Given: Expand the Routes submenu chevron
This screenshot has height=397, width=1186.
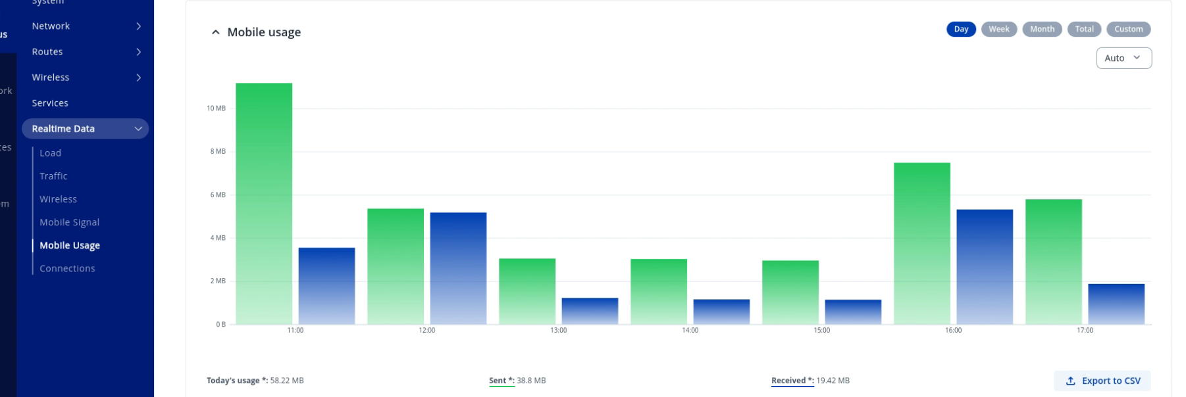Looking at the screenshot, I should point(138,52).
